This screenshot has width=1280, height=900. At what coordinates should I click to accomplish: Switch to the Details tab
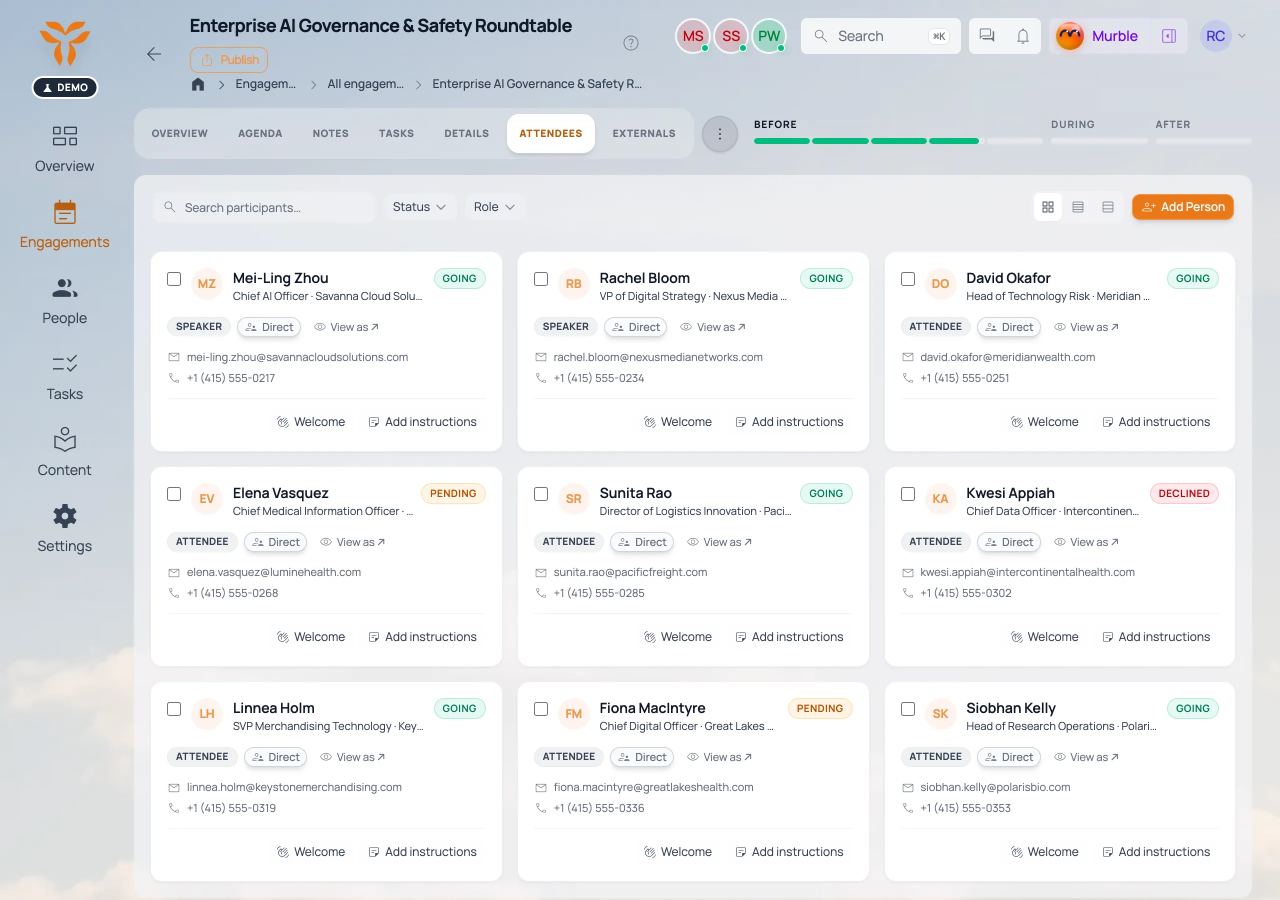tap(466, 133)
